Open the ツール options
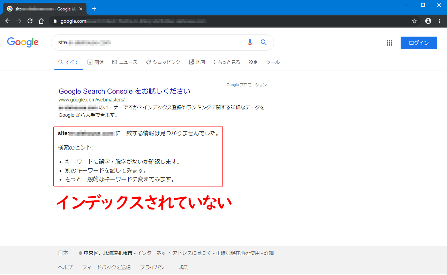Image resolution: width=447 pixels, height=275 pixels. 273,62
